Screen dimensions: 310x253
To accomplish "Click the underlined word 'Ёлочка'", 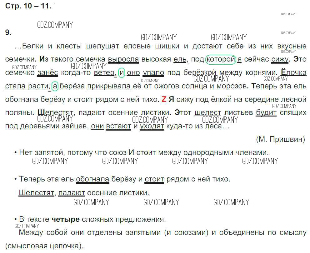I will pos(293,72).
